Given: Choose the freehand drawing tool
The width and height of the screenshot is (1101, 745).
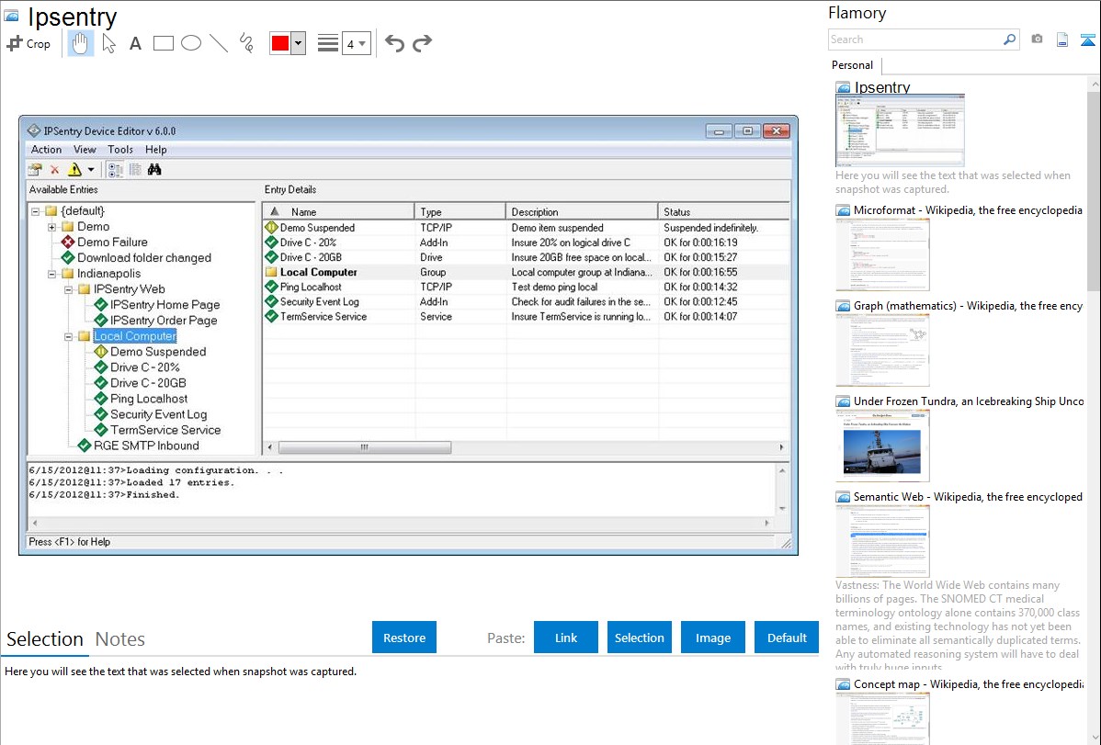Looking at the screenshot, I should coord(246,43).
